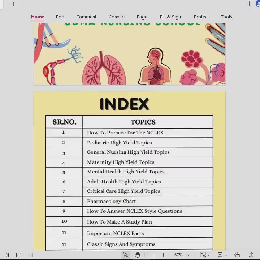Click "Critical Care High Yield Topics"

pos(123,191)
